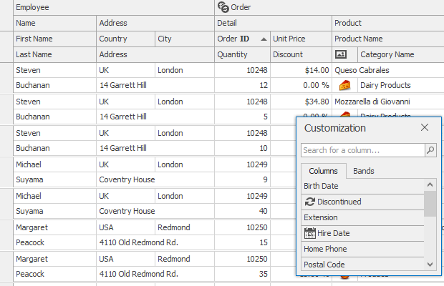Click the quantity 12 cell
The image size is (444, 286).
point(242,85)
